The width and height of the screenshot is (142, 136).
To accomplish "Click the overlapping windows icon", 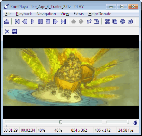I will point(115,21).
